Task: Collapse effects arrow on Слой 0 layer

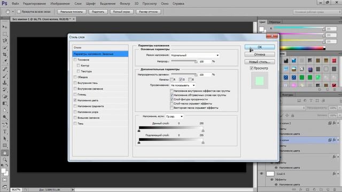Action: [338, 174]
